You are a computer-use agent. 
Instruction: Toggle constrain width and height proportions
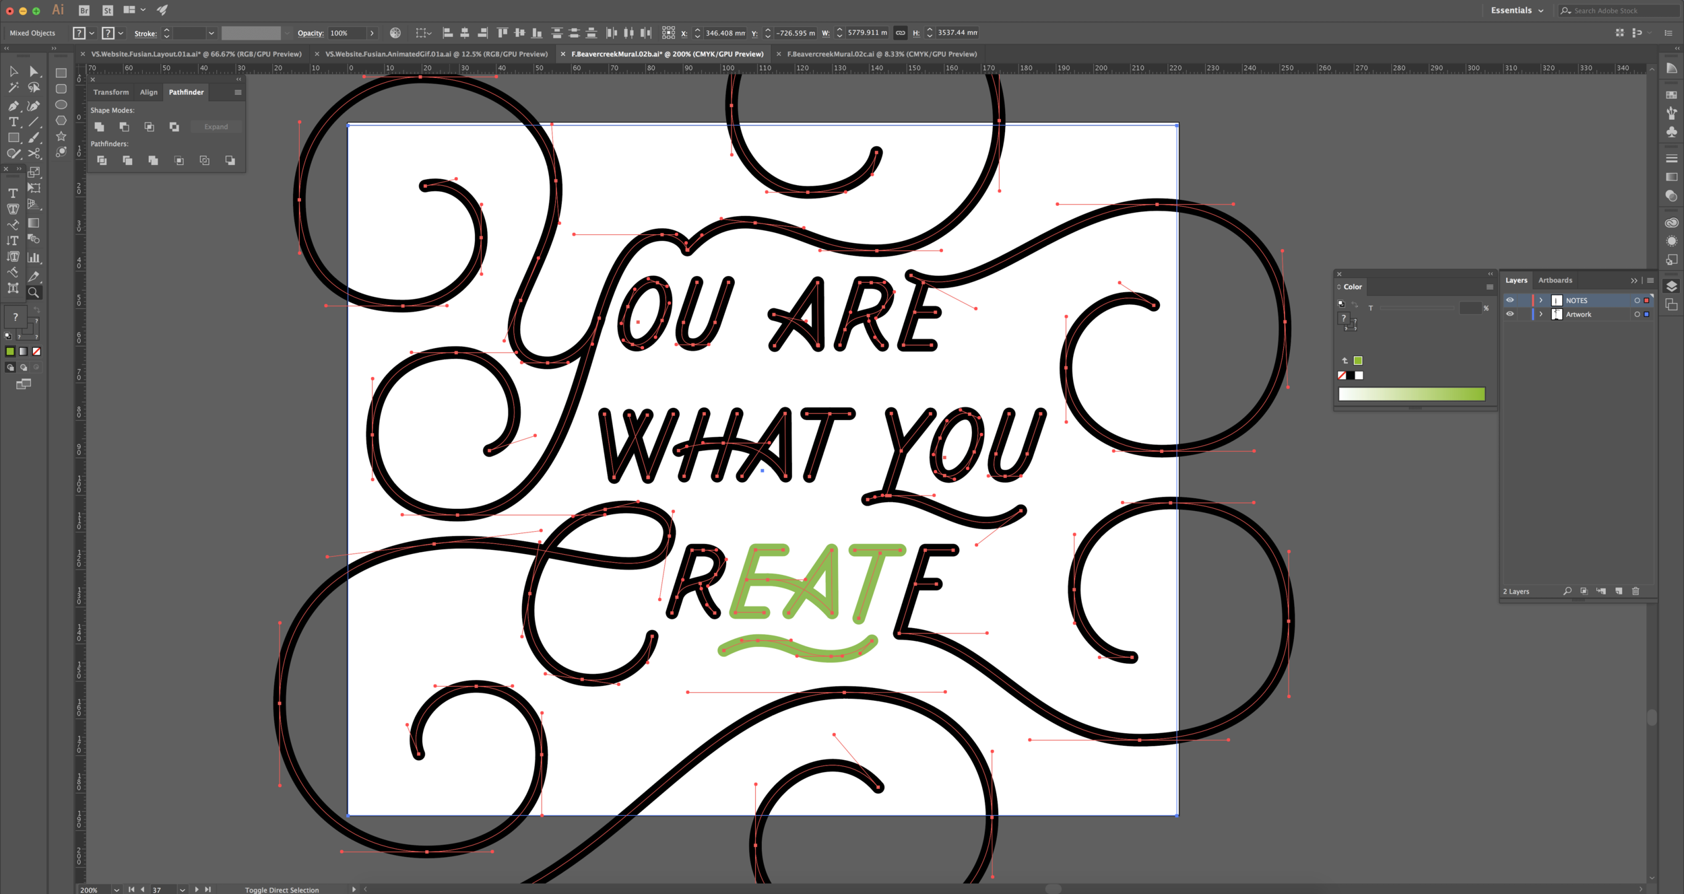click(x=900, y=33)
